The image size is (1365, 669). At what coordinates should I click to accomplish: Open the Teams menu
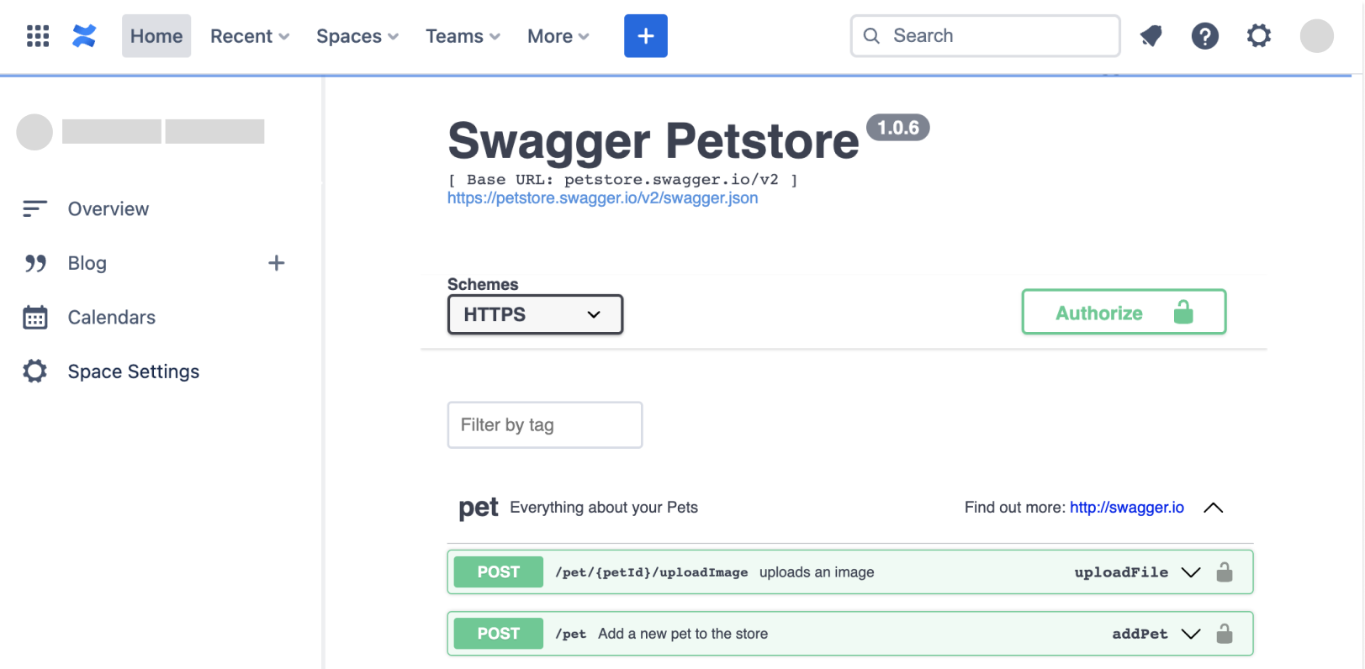point(463,36)
